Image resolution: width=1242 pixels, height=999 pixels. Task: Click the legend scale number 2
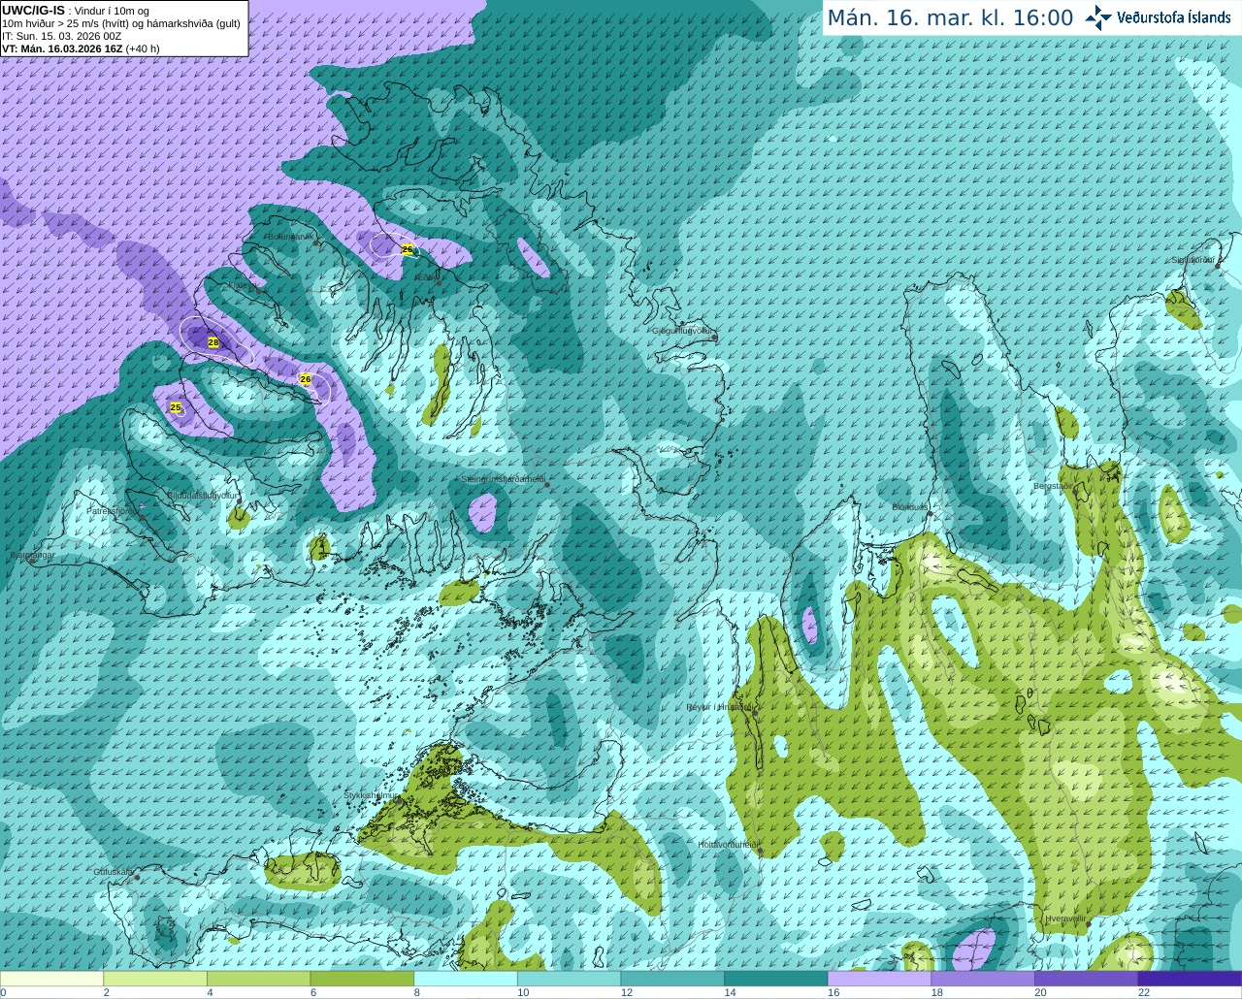tap(106, 992)
